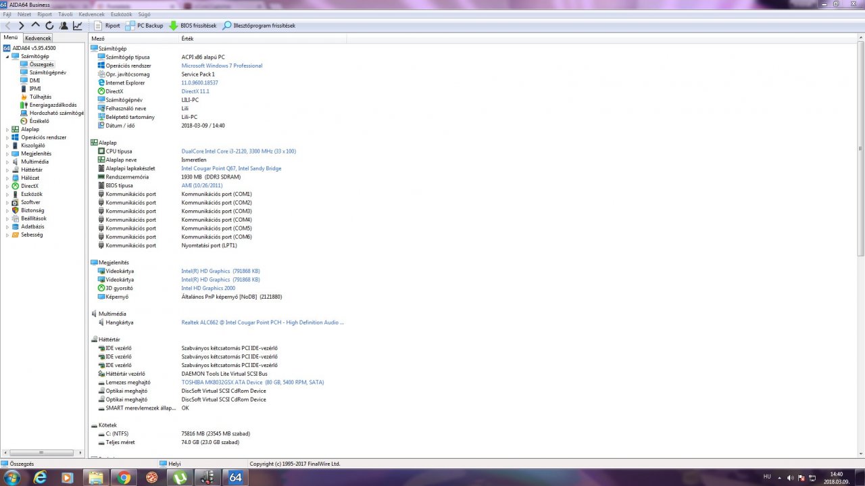Screen dimensions: 865x486
Task: Select the DMI tree item
Action: (34, 80)
